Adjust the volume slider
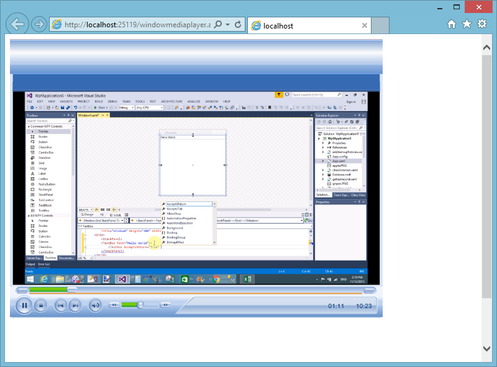Image resolution: width=497 pixels, height=367 pixels. (x=140, y=304)
